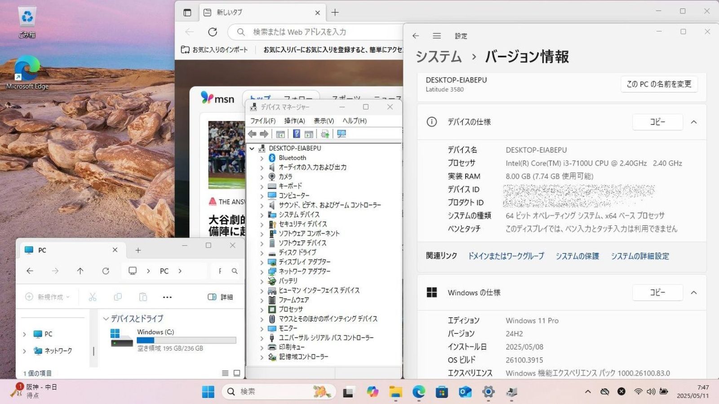Open Microsoft Edge desktop shortcut
Screen dimensions: 719x404
[x=27, y=73]
